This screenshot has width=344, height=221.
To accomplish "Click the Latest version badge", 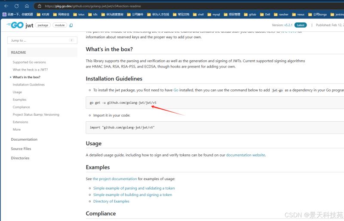I will click(300, 25).
